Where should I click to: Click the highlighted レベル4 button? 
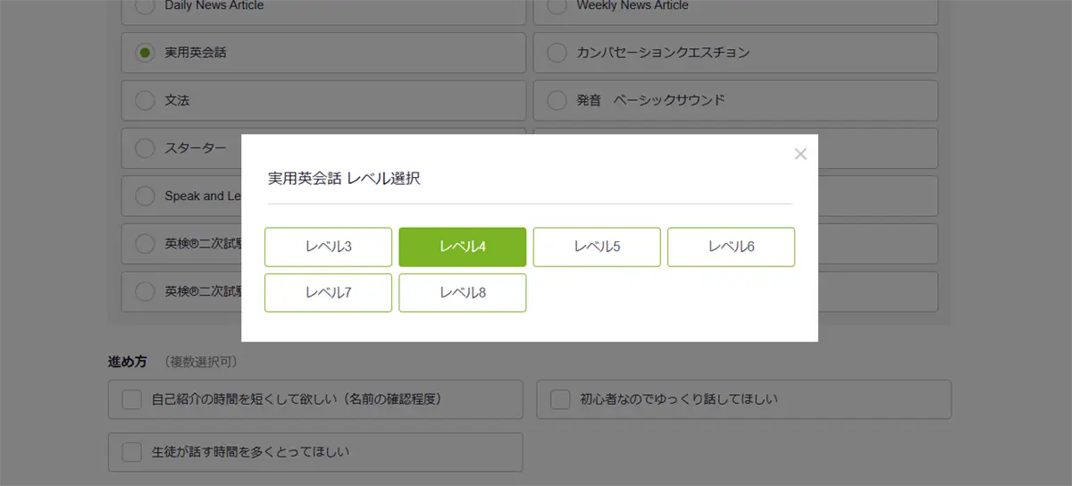point(462,247)
